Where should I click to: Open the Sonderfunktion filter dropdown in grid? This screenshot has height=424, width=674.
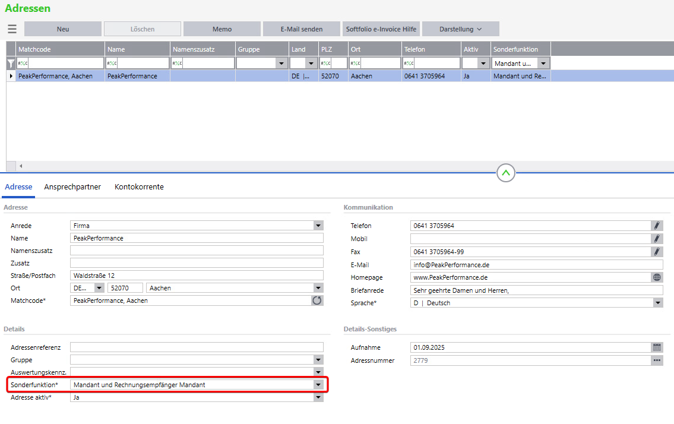[x=544, y=64]
